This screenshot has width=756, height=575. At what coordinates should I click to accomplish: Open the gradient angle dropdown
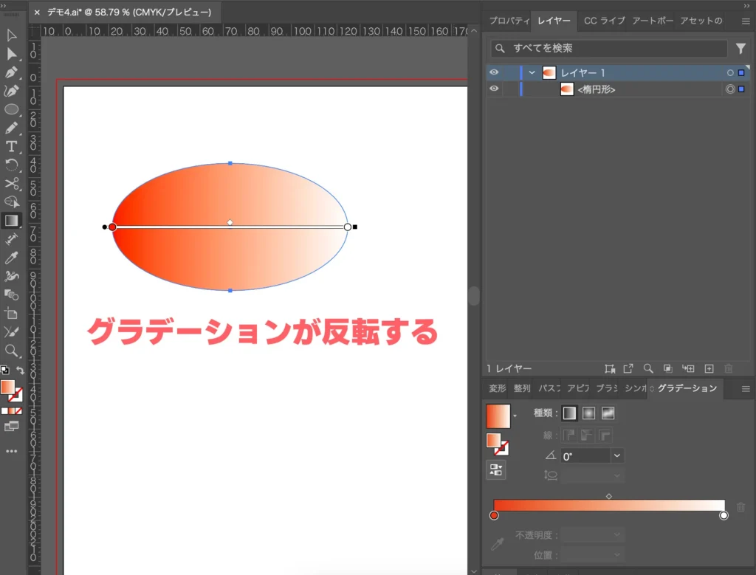coord(616,455)
